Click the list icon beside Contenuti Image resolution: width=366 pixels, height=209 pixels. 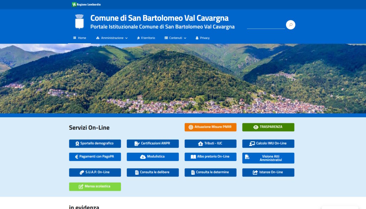click(x=166, y=38)
